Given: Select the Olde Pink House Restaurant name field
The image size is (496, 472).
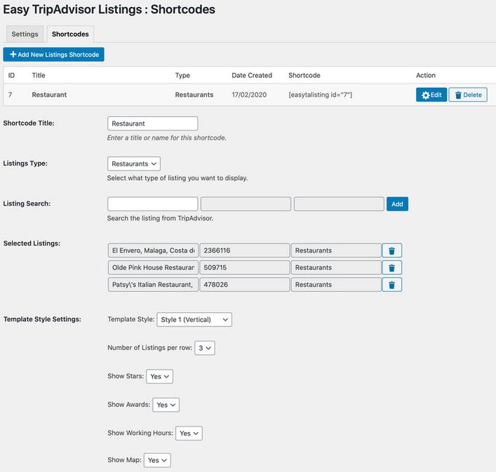Looking at the screenshot, I should (x=153, y=267).
